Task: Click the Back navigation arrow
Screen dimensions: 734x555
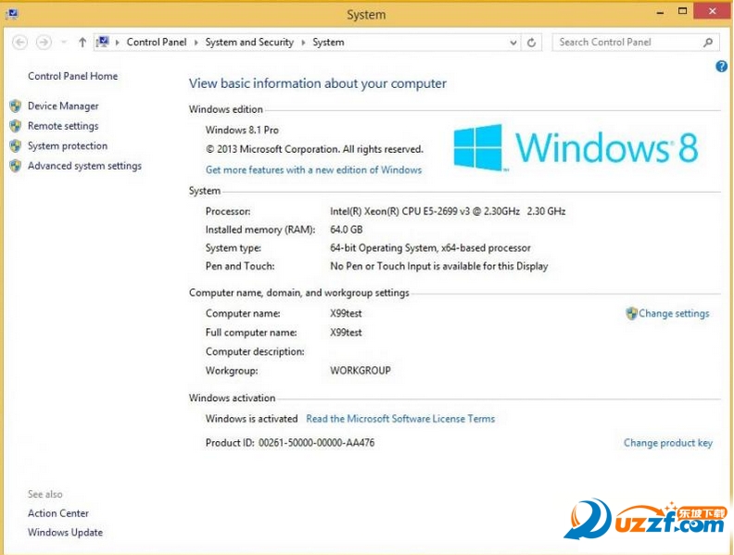Action: point(20,42)
